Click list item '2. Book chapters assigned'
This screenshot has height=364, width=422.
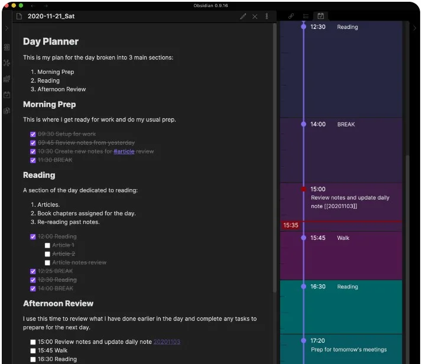click(x=83, y=213)
